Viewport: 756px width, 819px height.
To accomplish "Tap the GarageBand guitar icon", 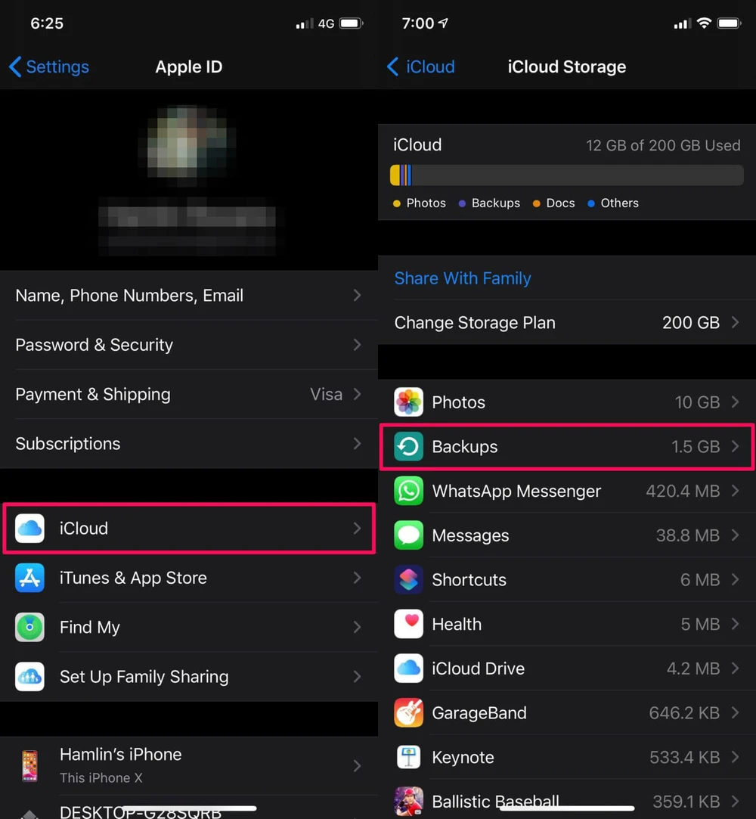I will (x=408, y=713).
